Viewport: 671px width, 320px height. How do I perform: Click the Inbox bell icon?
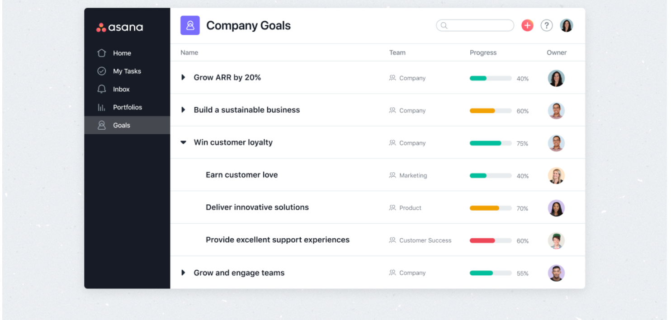(102, 89)
